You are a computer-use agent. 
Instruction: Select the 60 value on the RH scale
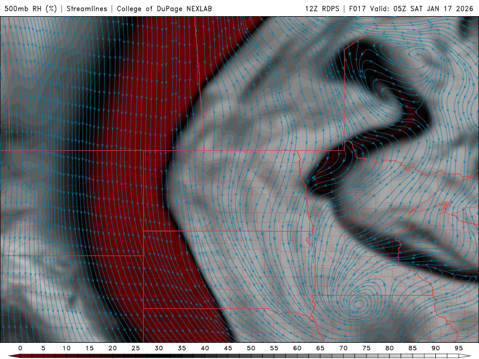pos(297,348)
